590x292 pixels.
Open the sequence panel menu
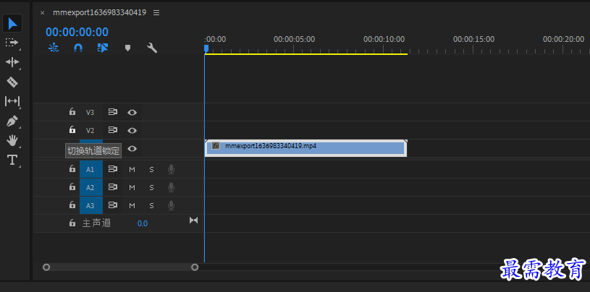(x=156, y=13)
